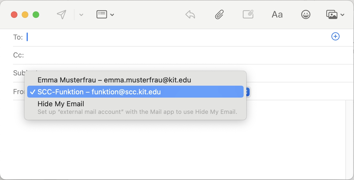The image size is (354, 180).
Task: Add a contact with the blue plus button
Action: pos(336,36)
